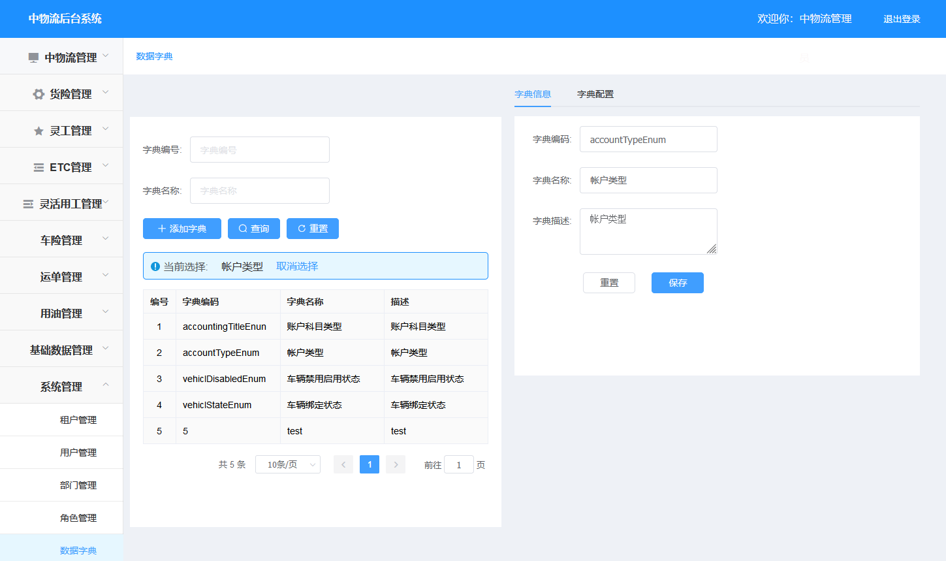Click 取消选择 link
Viewport: 946px width, 561px height.
pyautogui.click(x=297, y=266)
